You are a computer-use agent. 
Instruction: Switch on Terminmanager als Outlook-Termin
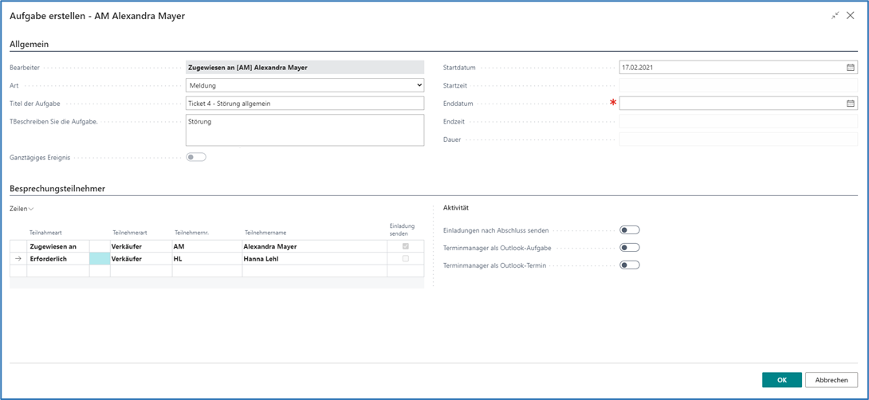(x=629, y=265)
